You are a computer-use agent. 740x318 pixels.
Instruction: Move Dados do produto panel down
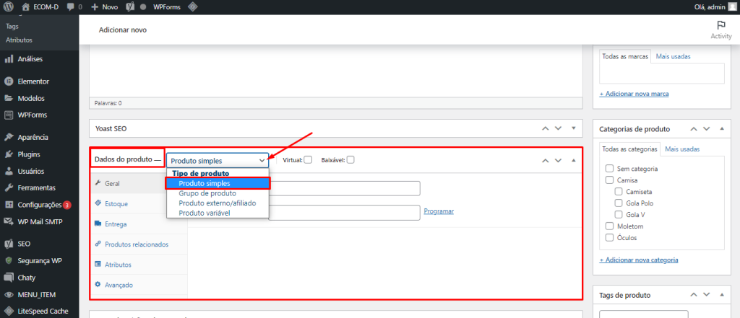(x=559, y=160)
